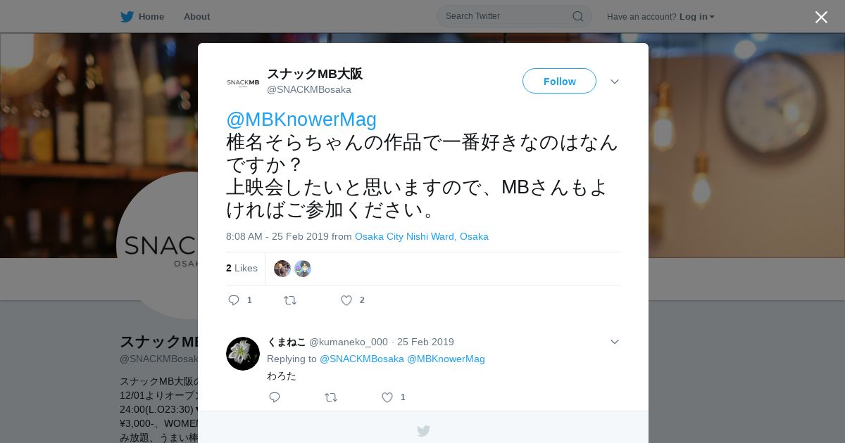Viewport: 845px width, 443px height.
Task: Open the About menu item
Action: point(196,17)
